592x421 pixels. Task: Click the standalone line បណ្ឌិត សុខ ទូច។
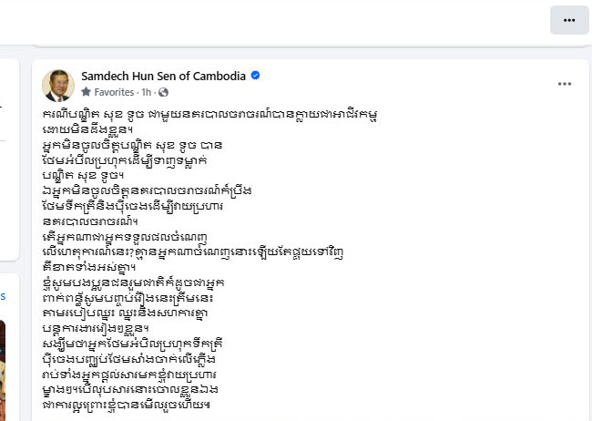coord(84,176)
